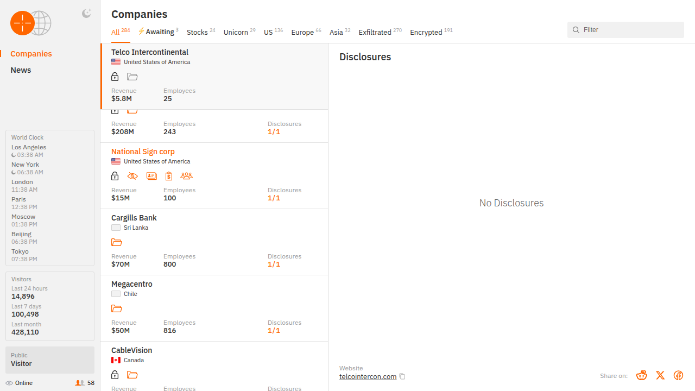This screenshot has height=391, width=695.
Task: Click National Sign corp ID card icon
Action: 151,176
